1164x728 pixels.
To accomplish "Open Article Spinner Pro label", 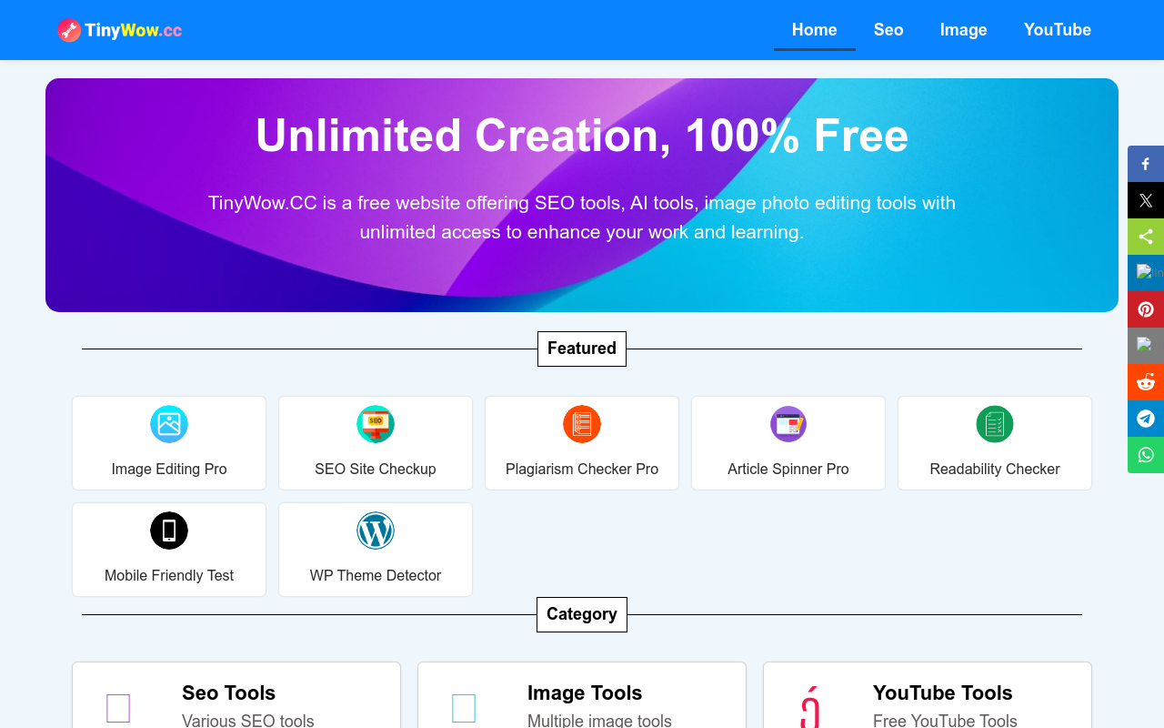I will 788,470.
